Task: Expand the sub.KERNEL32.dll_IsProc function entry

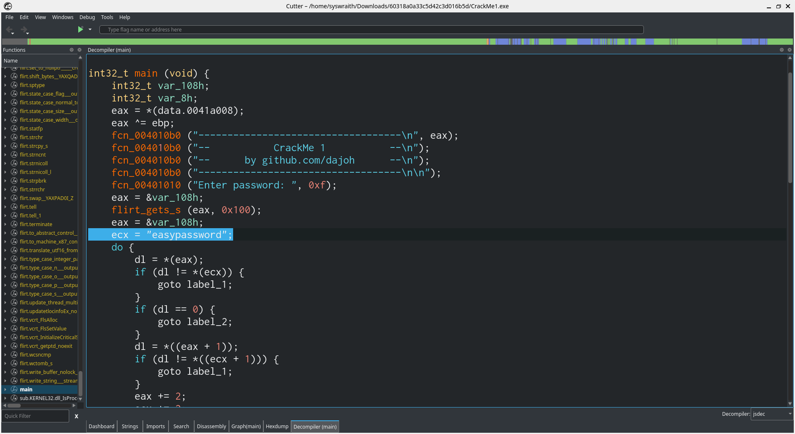Action: pyautogui.click(x=5, y=398)
